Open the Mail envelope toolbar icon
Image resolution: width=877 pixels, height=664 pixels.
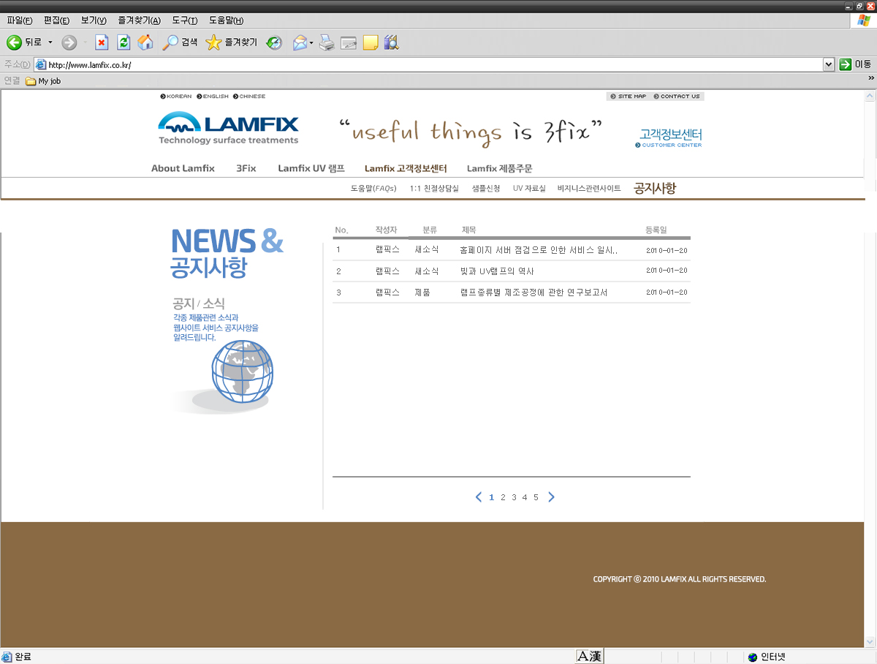click(300, 42)
